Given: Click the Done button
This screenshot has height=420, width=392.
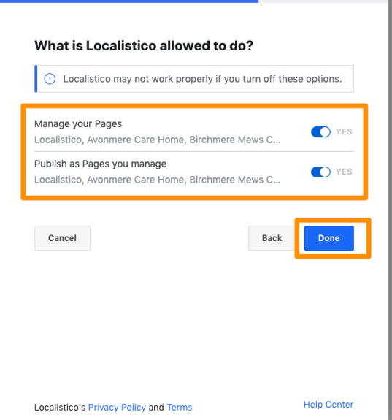Looking at the screenshot, I should point(328,238).
